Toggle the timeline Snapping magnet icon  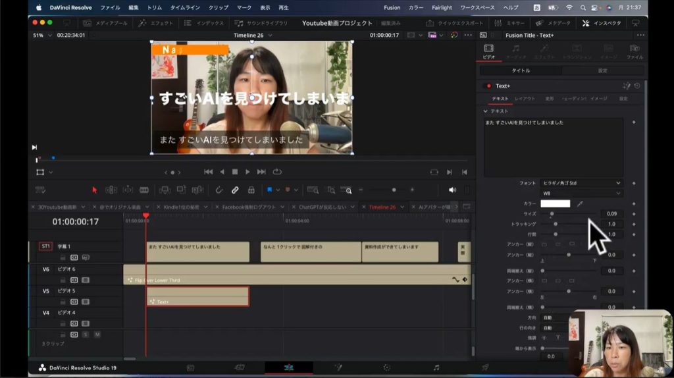click(219, 190)
